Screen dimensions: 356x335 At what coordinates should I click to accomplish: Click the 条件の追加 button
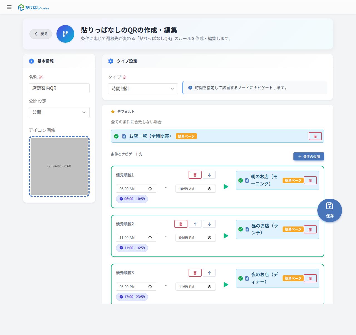click(309, 157)
